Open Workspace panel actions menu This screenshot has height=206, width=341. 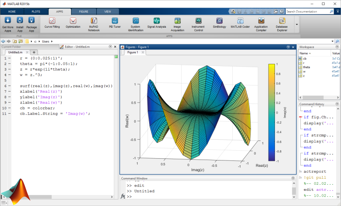[337, 47]
